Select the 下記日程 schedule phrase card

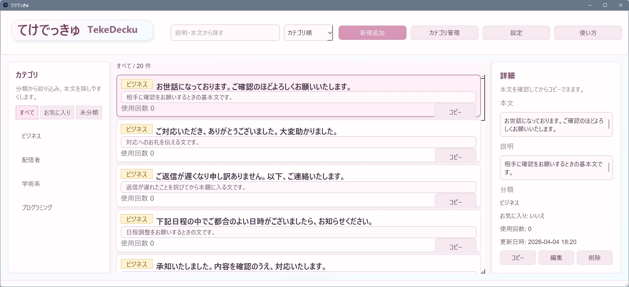pyautogui.click(x=273, y=222)
